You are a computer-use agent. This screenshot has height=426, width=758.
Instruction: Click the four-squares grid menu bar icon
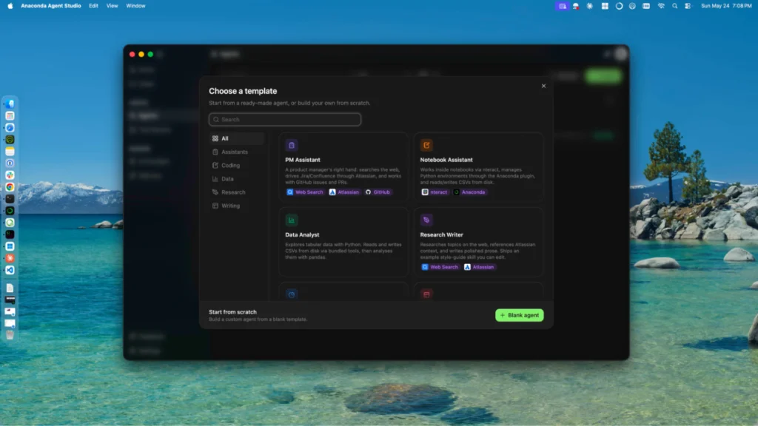[605, 6]
